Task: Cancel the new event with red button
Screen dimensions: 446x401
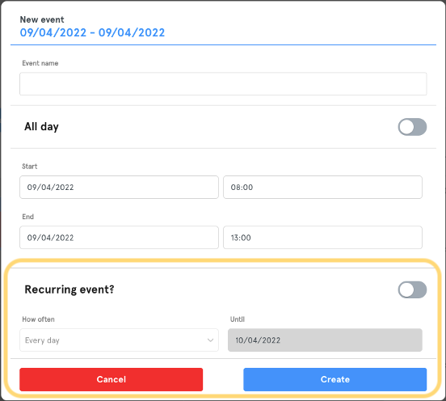Action: click(x=111, y=379)
